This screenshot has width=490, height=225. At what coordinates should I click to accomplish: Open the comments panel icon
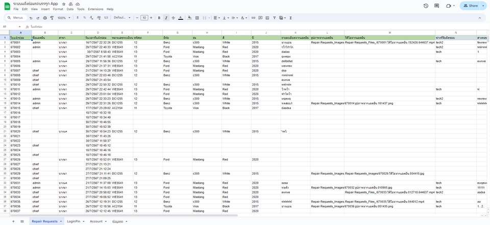[x=436, y=6]
